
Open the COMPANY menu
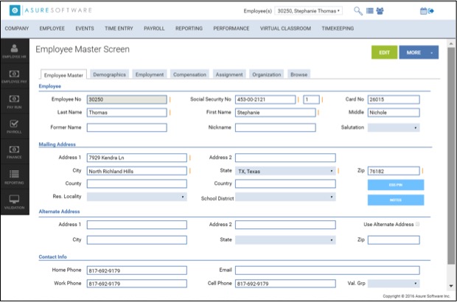[17, 29]
